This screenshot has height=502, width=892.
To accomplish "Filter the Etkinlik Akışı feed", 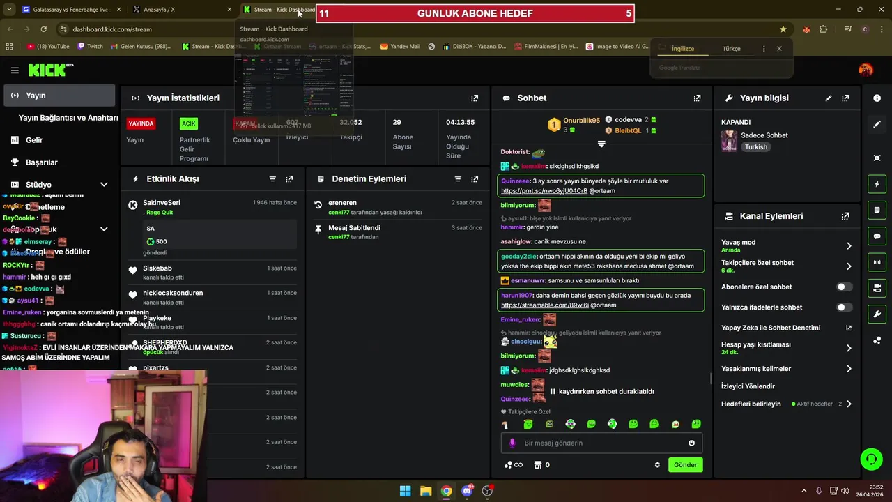I will (272, 179).
